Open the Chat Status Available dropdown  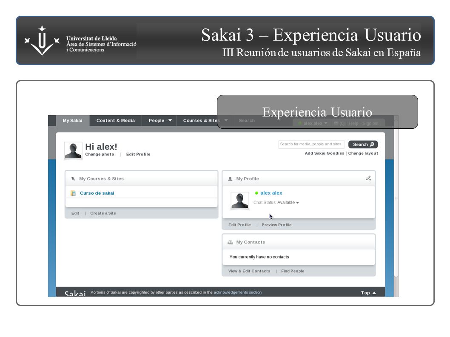[x=288, y=202]
